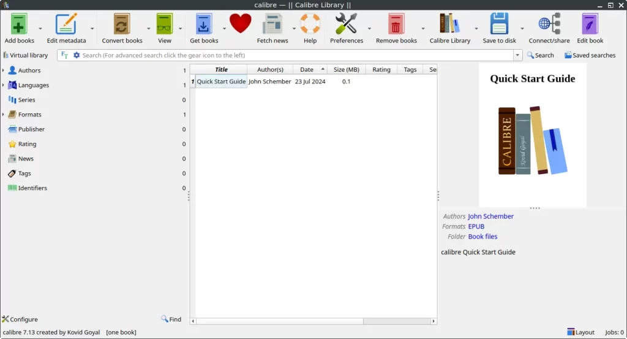Click the Convert books icon
Screen dimensions: 627x339
[122, 25]
